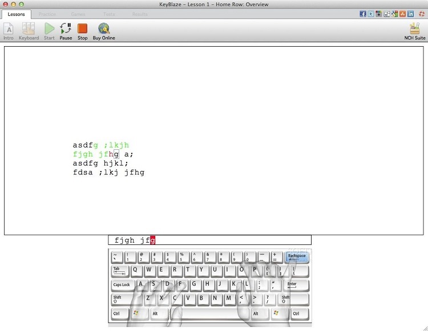Click the Pause lesson icon
The height and width of the screenshot is (331, 428).
tap(66, 28)
